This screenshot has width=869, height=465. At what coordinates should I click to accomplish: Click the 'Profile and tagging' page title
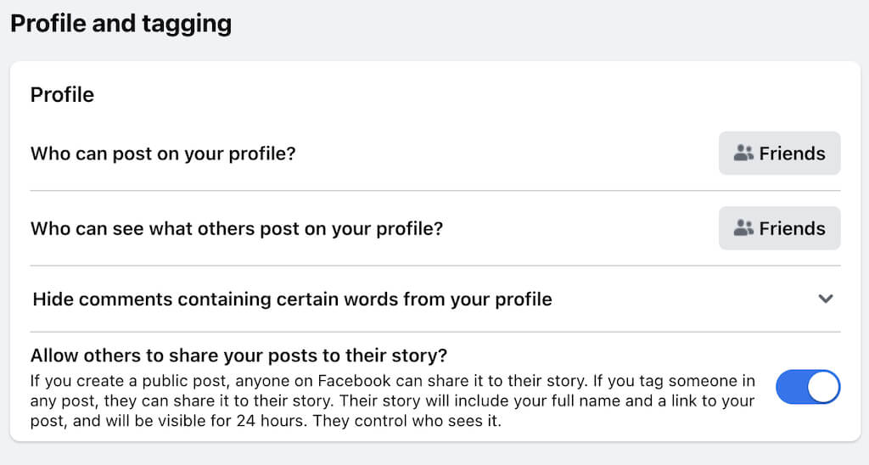[x=121, y=23]
